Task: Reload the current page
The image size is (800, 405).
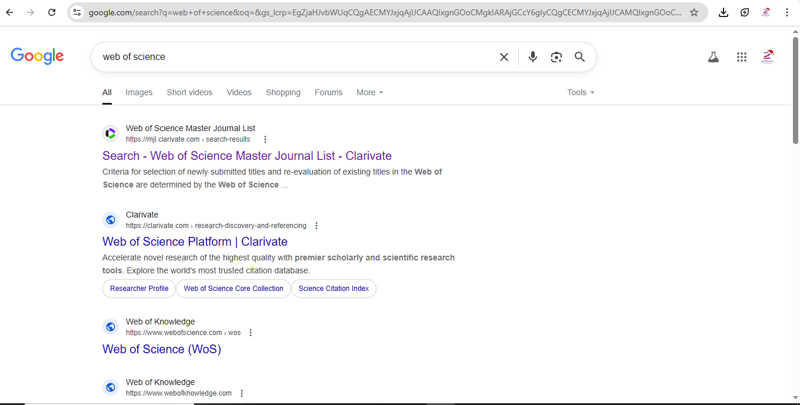Action: click(52, 12)
